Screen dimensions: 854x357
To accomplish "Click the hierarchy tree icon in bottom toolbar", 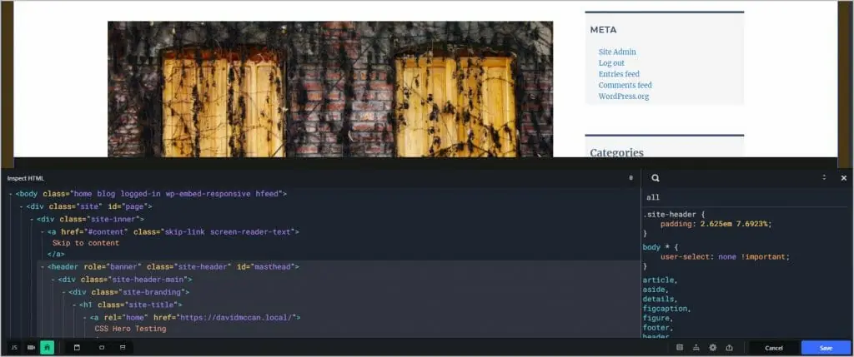I will 696,348.
